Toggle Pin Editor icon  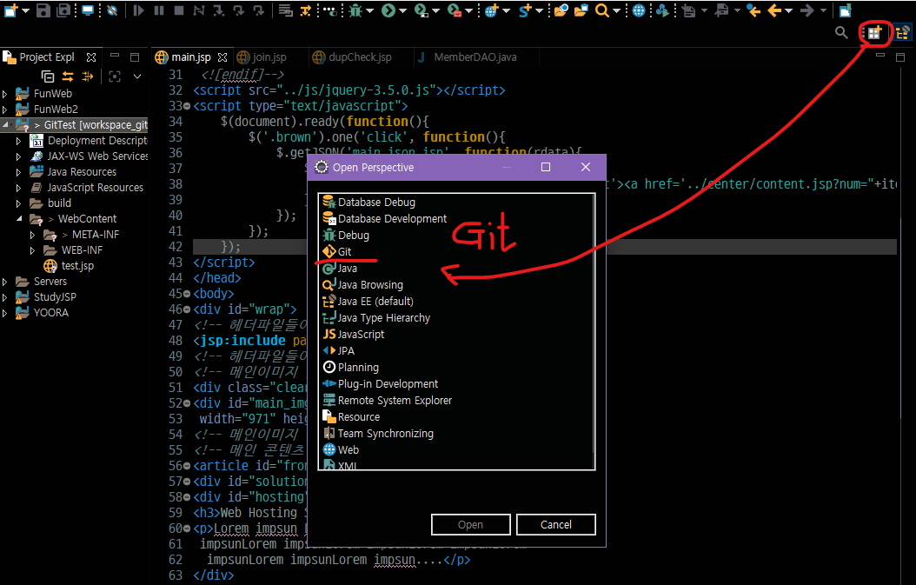point(845,10)
